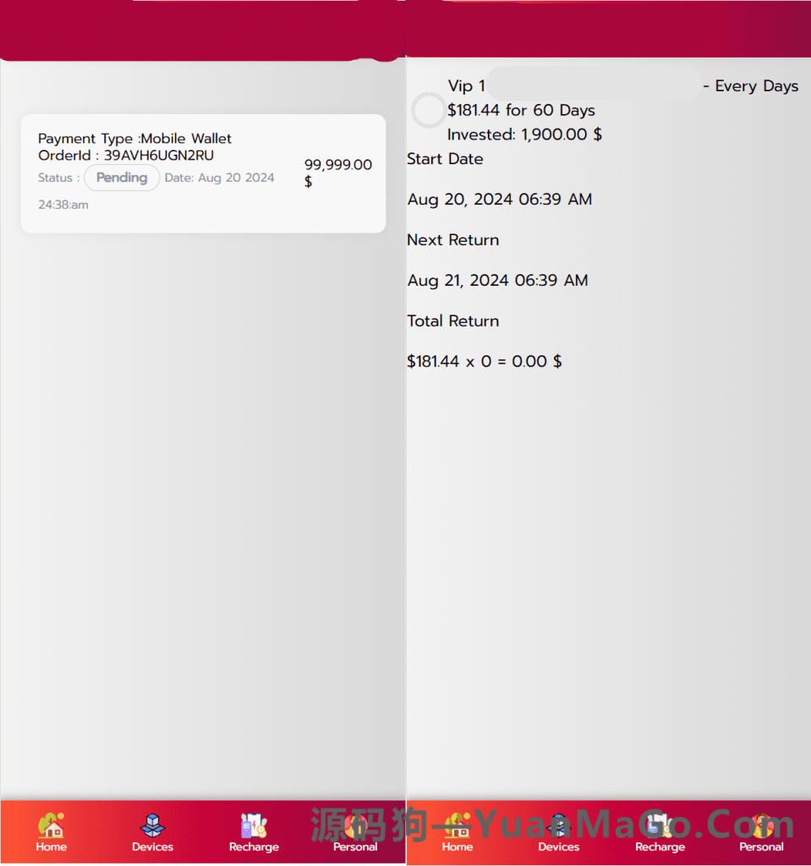The width and height of the screenshot is (811, 866).
Task: Switch to the Recharge tab label under the Vip 1 plan
Action: (660, 847)
